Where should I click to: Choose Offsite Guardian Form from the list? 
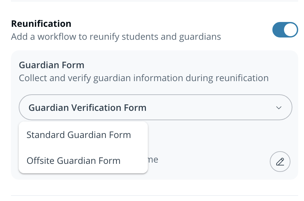[x=74, y=161]
